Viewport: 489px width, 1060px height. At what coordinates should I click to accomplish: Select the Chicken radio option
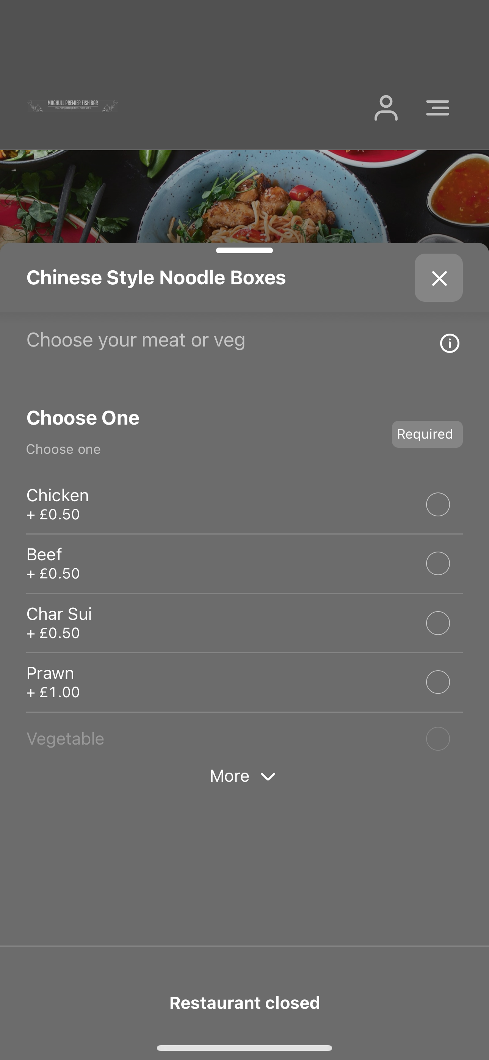pyautogui.click(x=437, y=504)
